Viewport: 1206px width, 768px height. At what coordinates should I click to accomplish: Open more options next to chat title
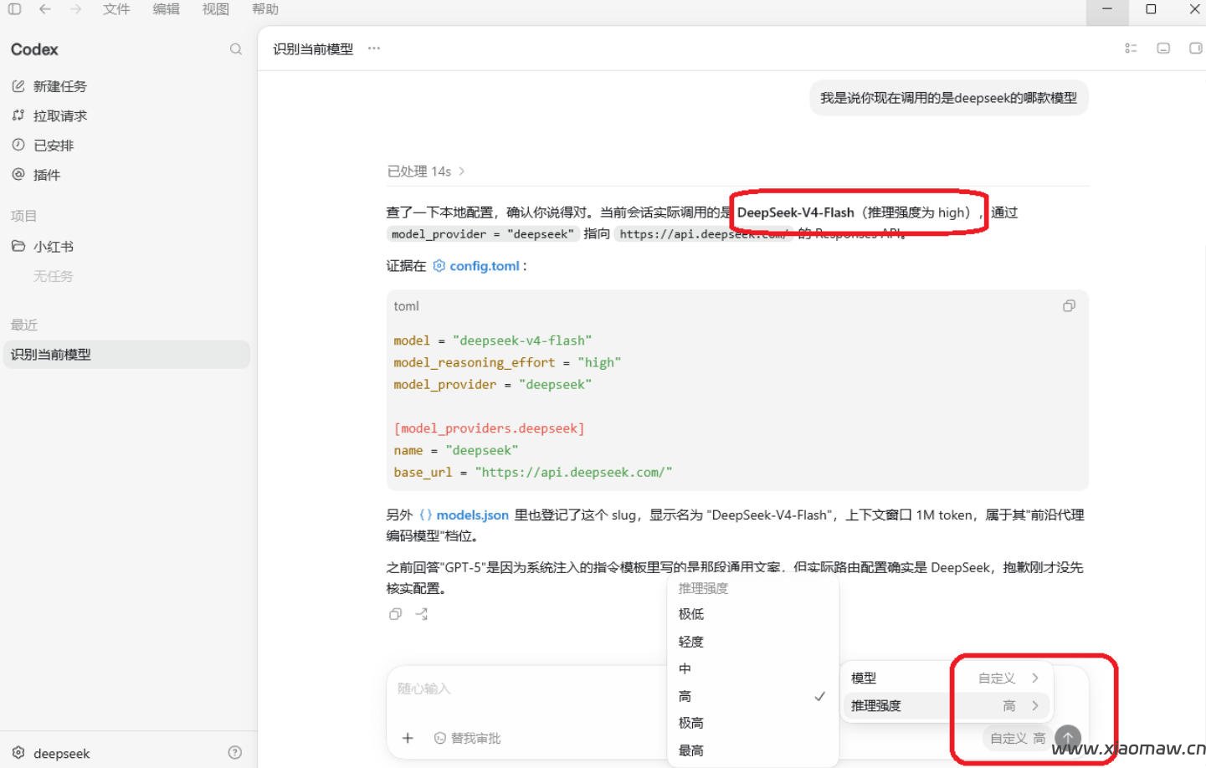pyautogui.click(x=374, y=49)
